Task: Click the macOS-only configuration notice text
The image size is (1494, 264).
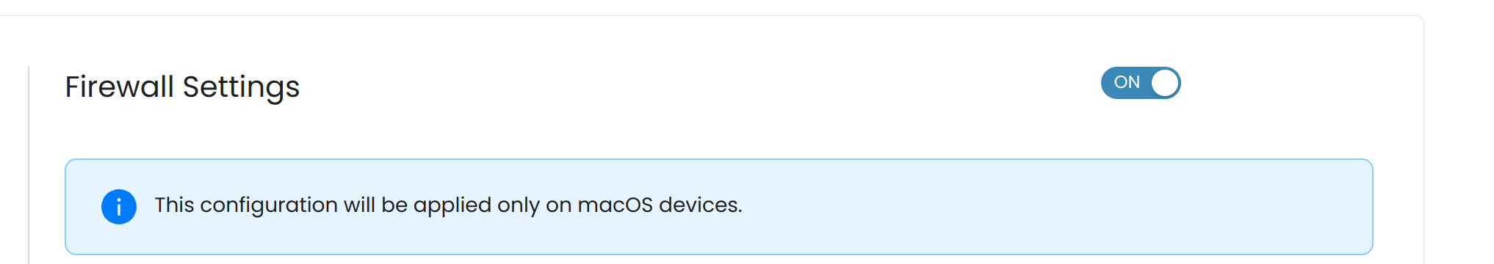Action: [448, 205]
